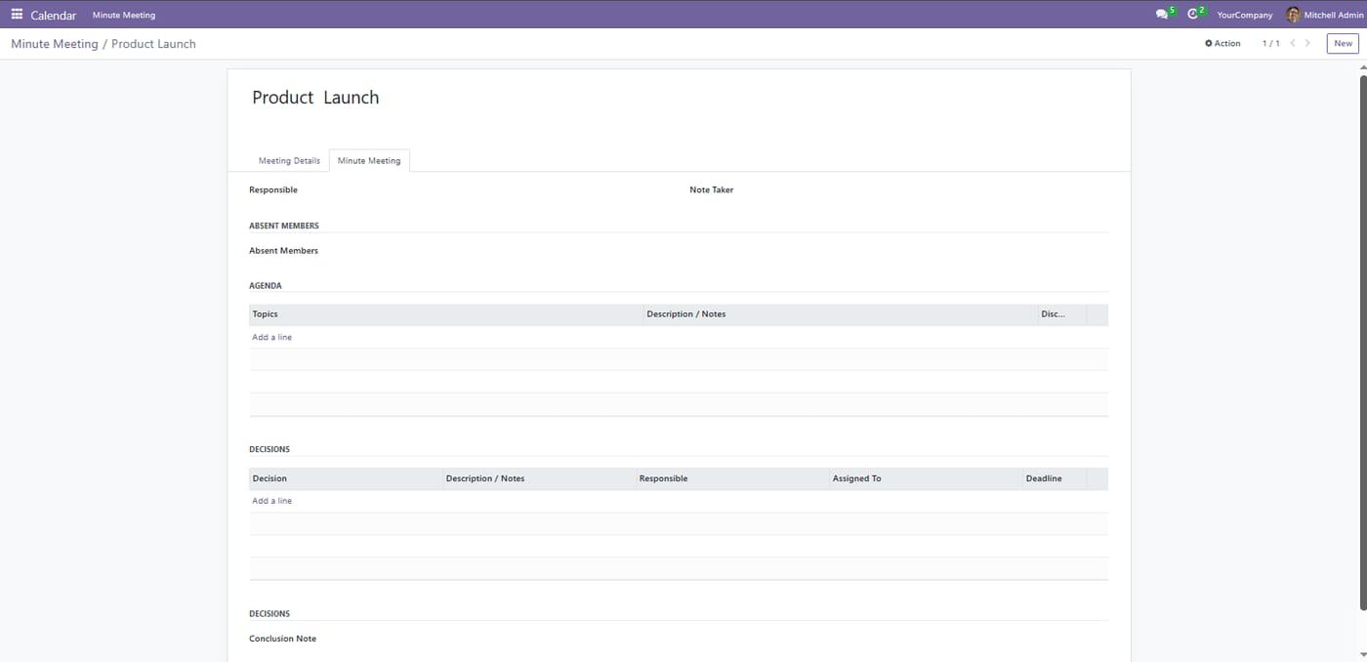The width and height of the screenshot is (1367, 662).
Task: Click the ABSENT MEMBERS section heading
Action: pyautogui.click(x=284, y=226)
